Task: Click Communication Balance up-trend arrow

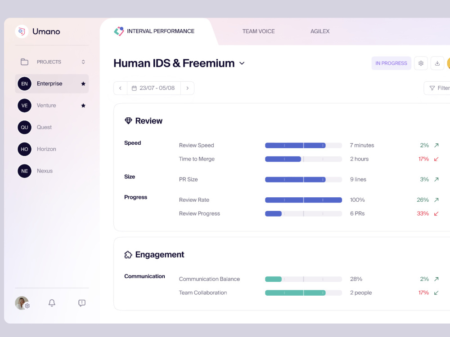Action: click(x=436, y=279)
